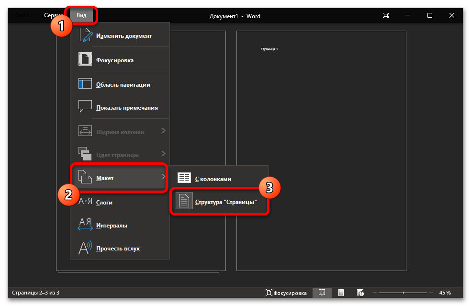Click the zoom slider in the status bar

click(404, 293)
